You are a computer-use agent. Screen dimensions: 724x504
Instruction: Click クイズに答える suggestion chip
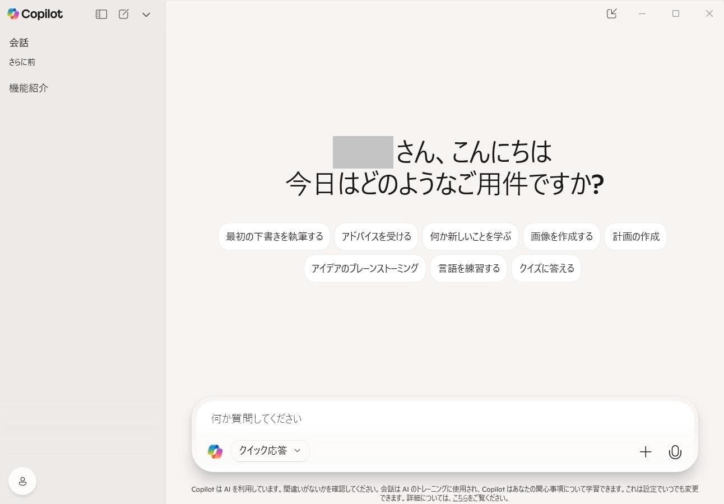[x=546, y=268]
